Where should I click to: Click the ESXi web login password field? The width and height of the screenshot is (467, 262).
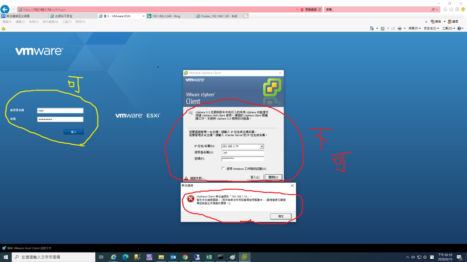coord(60,120)
